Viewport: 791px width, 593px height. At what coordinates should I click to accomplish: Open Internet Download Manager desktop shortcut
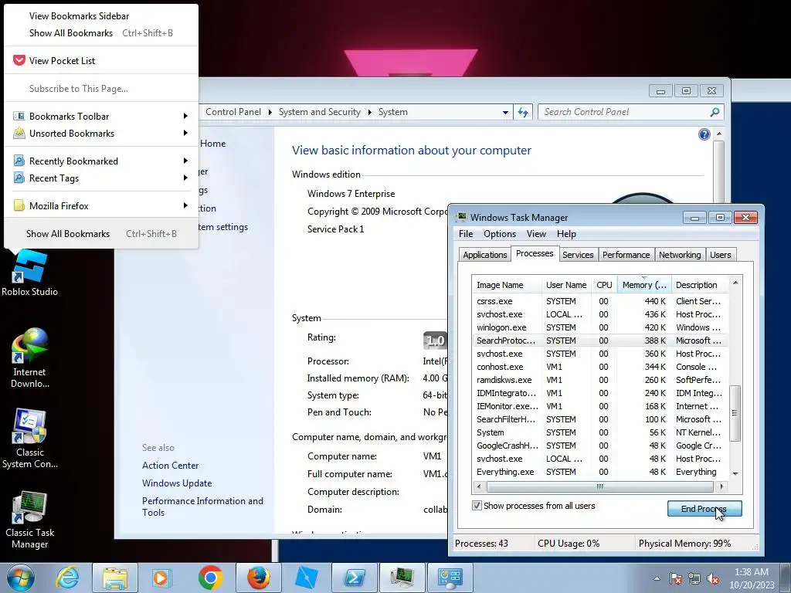tap(29, 357)
